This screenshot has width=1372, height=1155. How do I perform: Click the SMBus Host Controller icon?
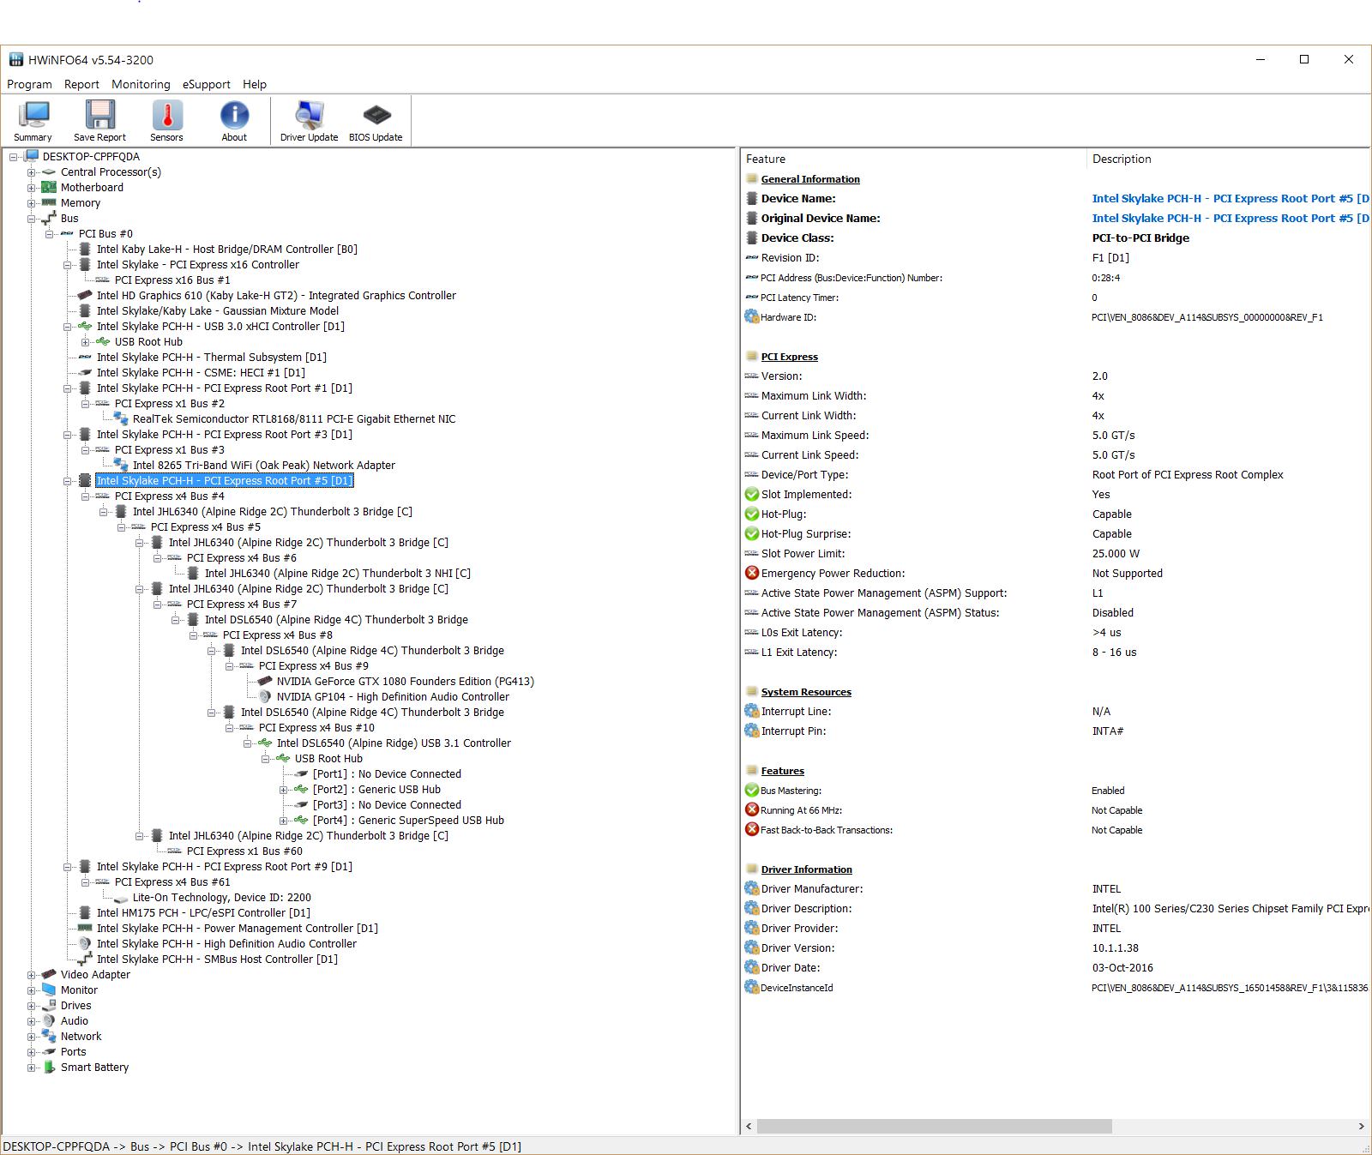pos(85,959)
